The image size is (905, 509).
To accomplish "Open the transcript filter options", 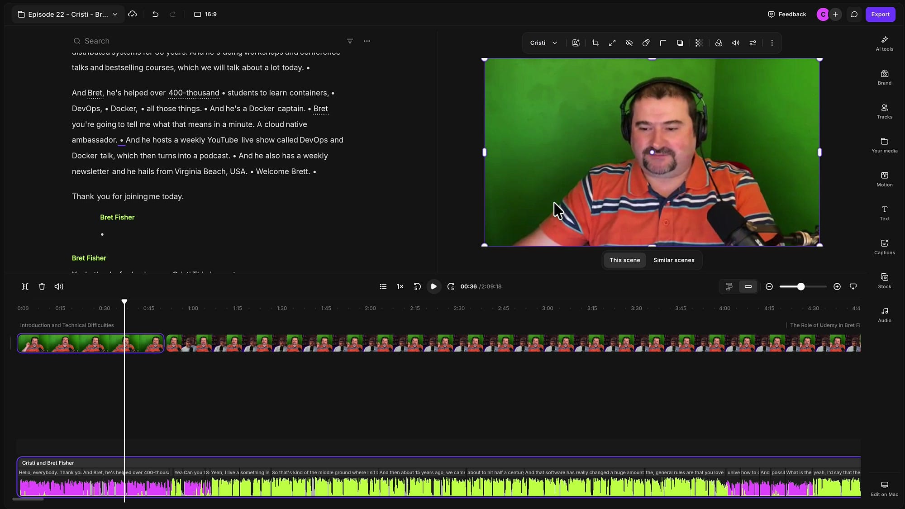I will point(350,41).
